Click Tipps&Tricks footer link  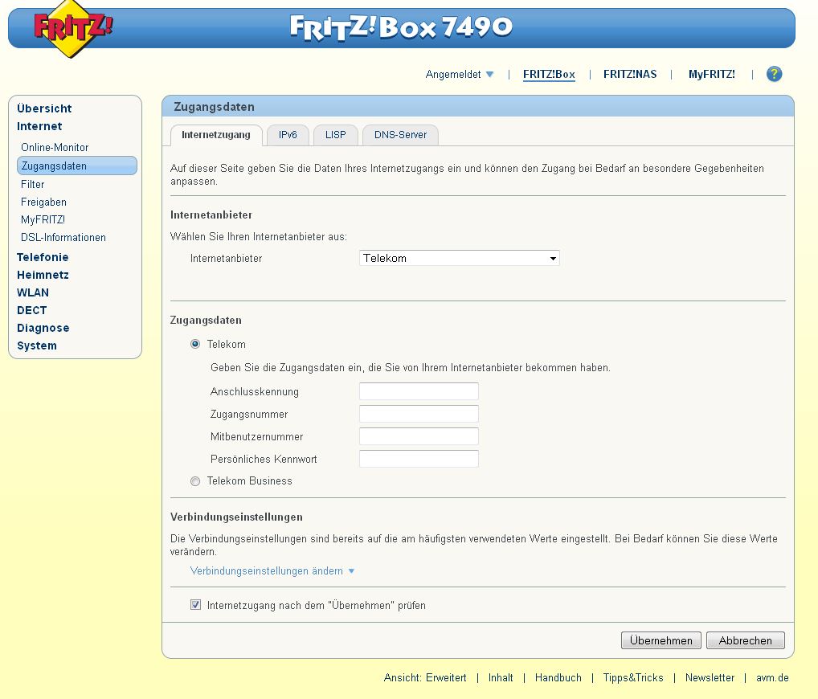[x=633, y=677]
